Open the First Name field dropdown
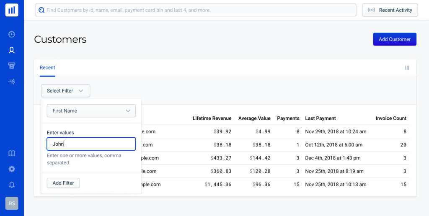 91,111
